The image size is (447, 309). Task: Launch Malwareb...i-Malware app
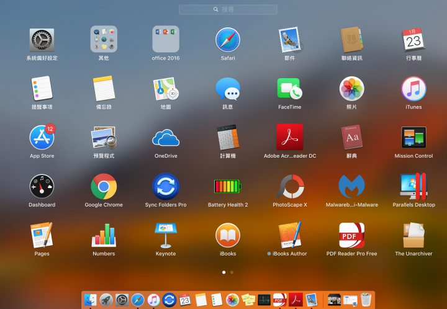(351, 187)
